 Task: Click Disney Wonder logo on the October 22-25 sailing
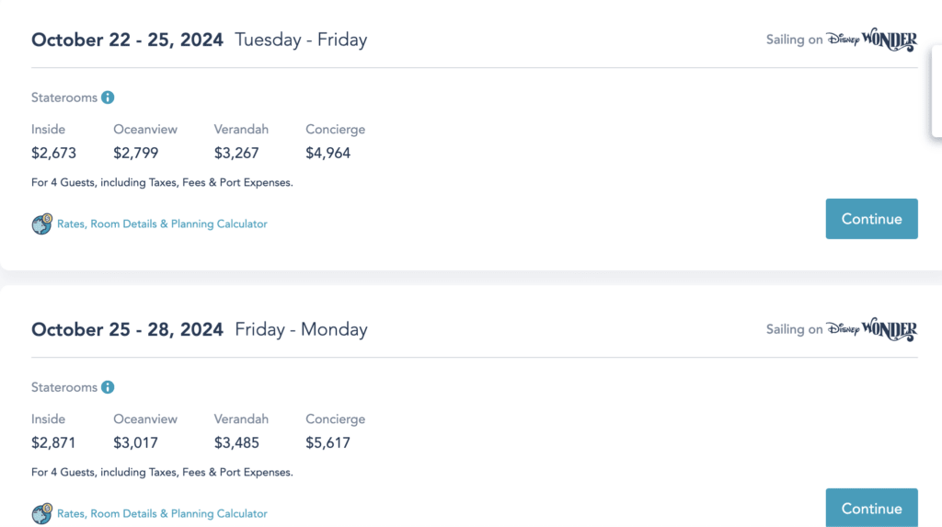(871, 40)
